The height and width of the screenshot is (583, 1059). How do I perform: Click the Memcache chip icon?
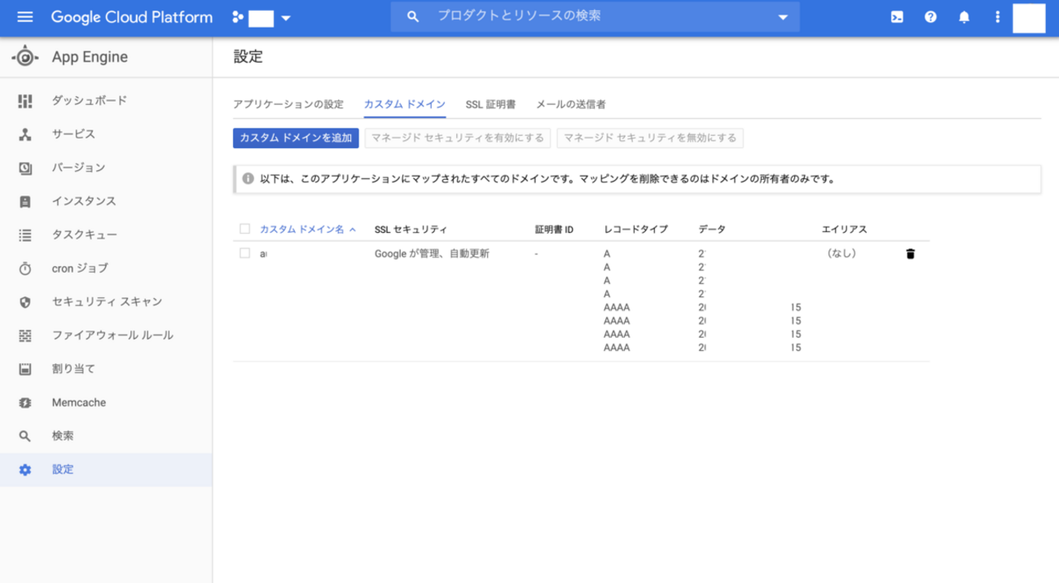pos(25,402)
